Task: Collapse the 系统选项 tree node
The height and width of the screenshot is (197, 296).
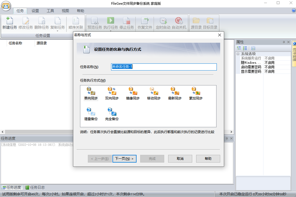Action: tap(238, 54)
